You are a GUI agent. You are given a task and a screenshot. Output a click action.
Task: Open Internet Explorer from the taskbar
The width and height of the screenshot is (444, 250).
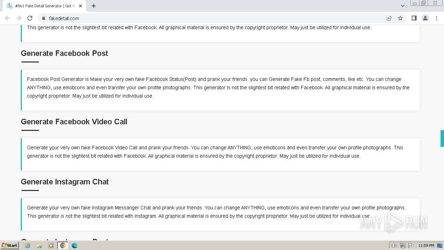[28, 245]
